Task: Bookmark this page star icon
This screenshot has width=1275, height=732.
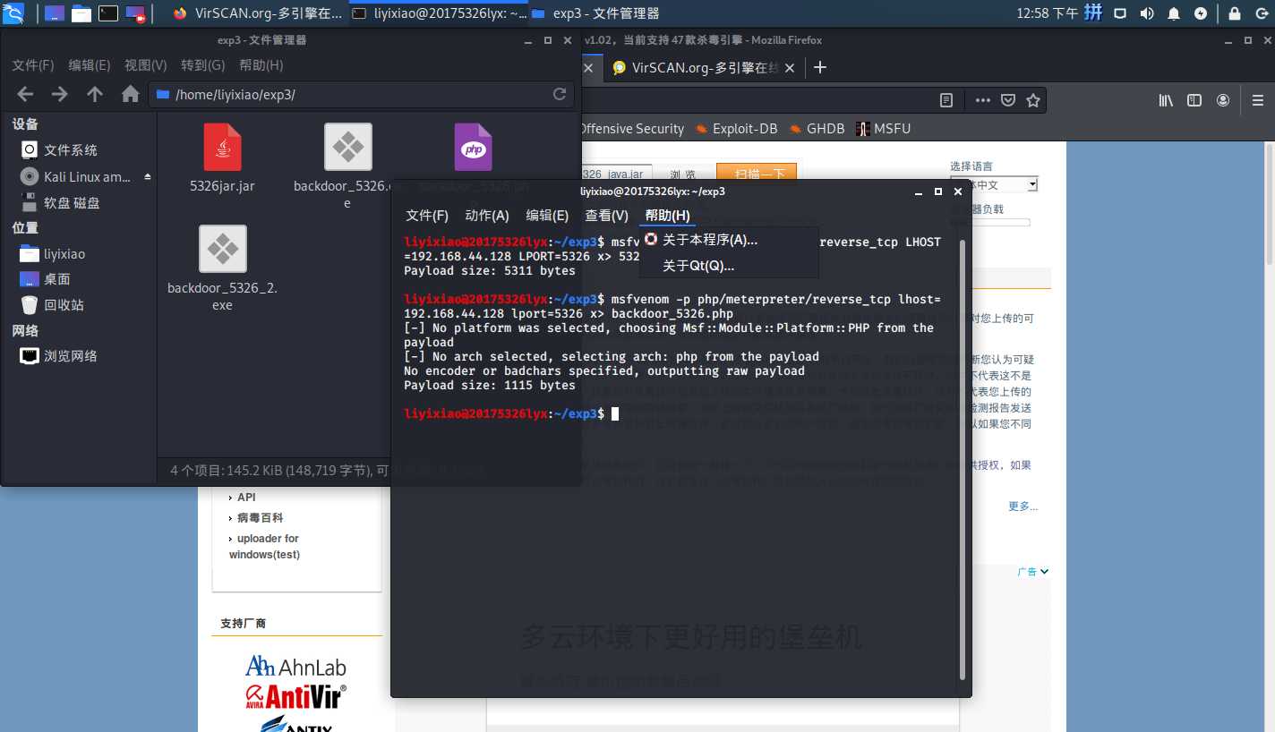Action: [1033, 101]
